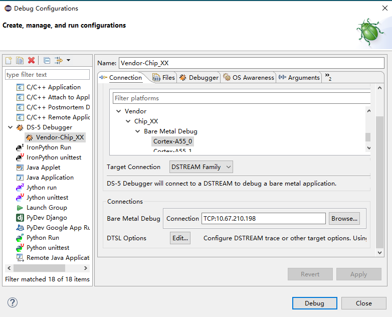Collapse the Vendor platform node
Screen dimensions: 392x317
[x=119, y=111]
